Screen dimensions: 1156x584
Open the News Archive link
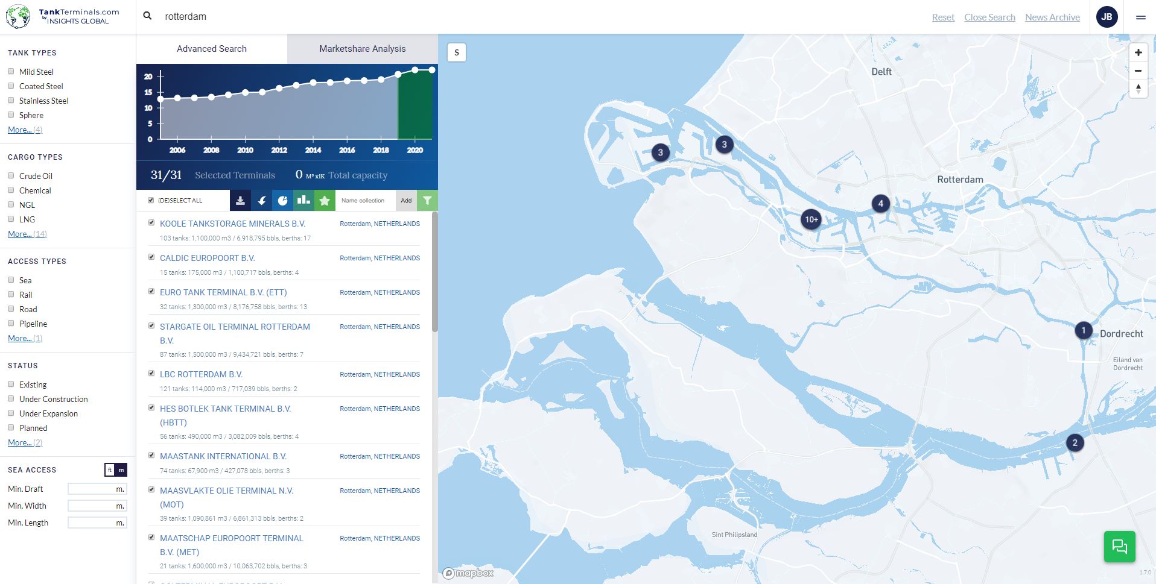pos(1052,17)
